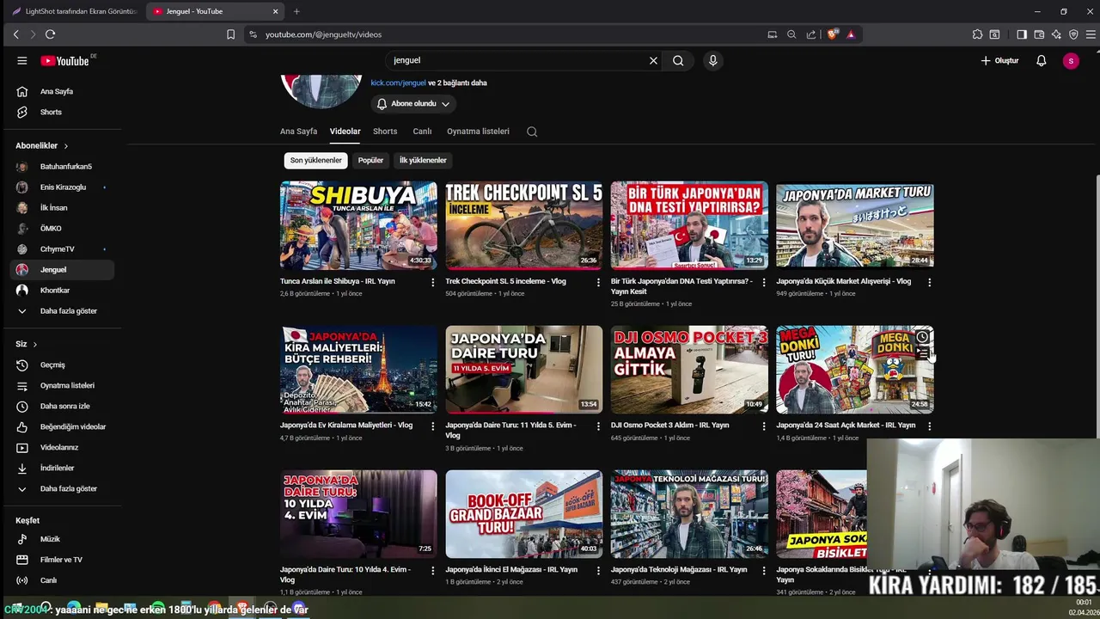Bookmark this page in the address bar
Viewport: 1100px width, 619px height.
click(230, 34)
